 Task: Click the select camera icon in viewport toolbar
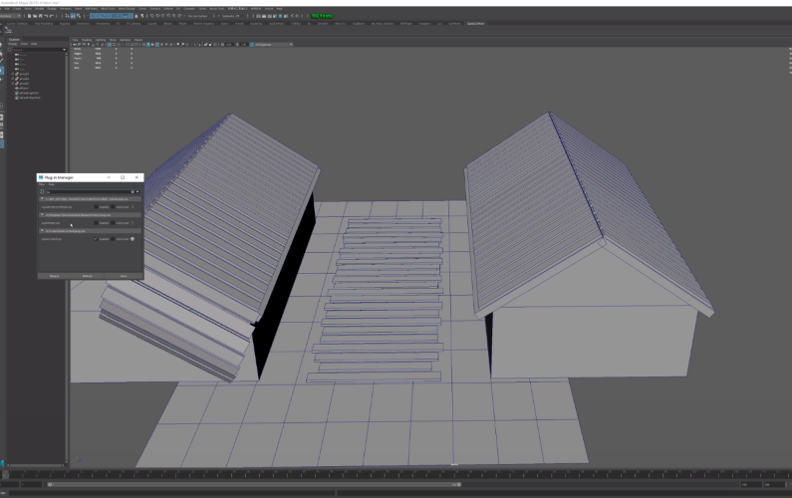(75, 45)
